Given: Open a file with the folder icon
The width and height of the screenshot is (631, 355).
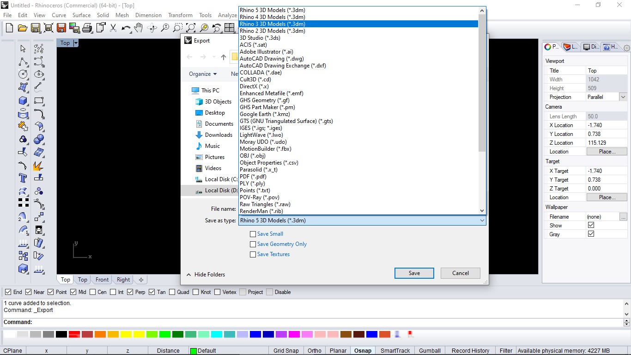Looking at the screenshot, I should pos(22,28).
